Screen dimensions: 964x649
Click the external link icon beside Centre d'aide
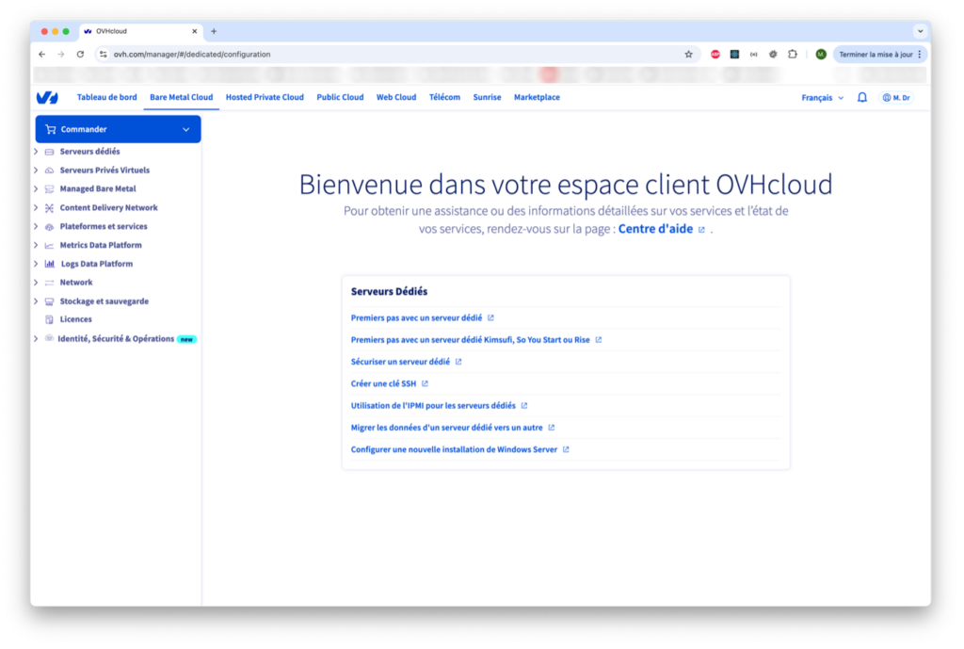point(700,230)
